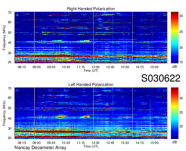
Task: Click 09:45 tick under Right Handed plot
Action: click(51, 67)
